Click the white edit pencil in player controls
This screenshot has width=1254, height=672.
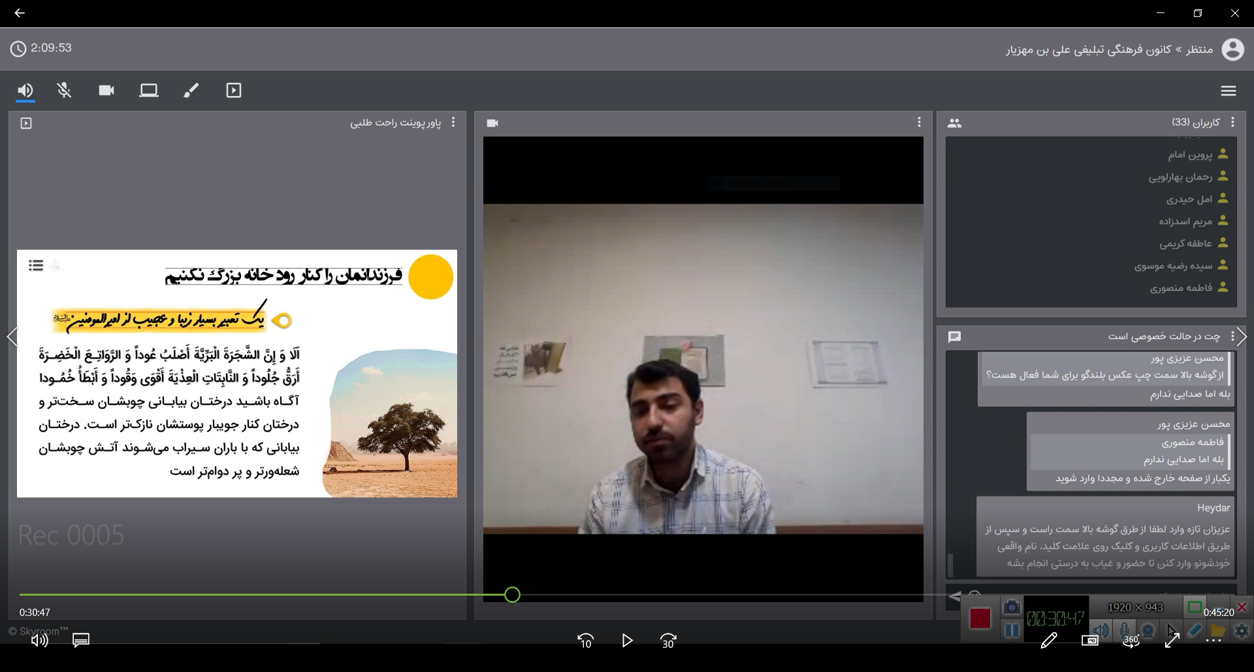click(x=1049, y=641)
